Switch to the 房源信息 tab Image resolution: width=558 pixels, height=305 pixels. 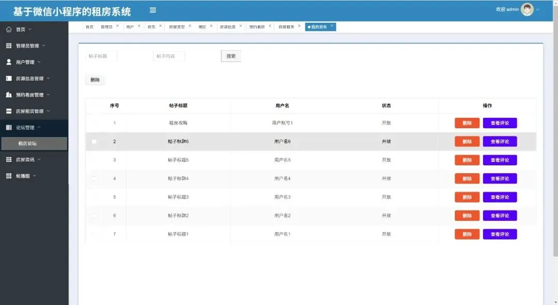227,27
